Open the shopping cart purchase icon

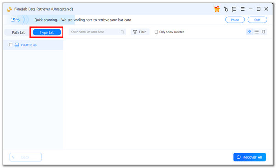pyautogui.click(x=217, y=9)
